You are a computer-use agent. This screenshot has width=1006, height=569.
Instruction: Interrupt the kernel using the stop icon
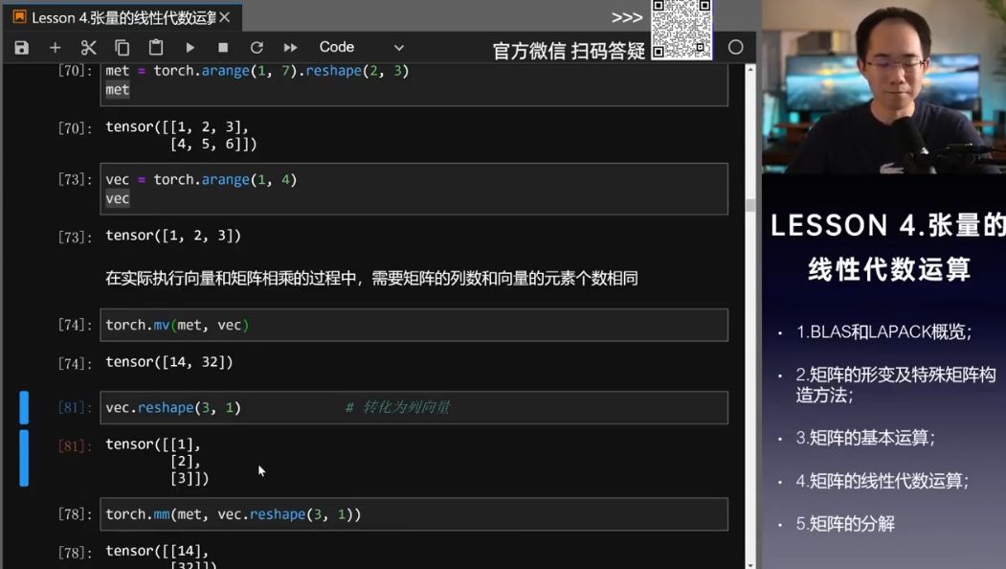pyautogui.click(x=221, y=46)
